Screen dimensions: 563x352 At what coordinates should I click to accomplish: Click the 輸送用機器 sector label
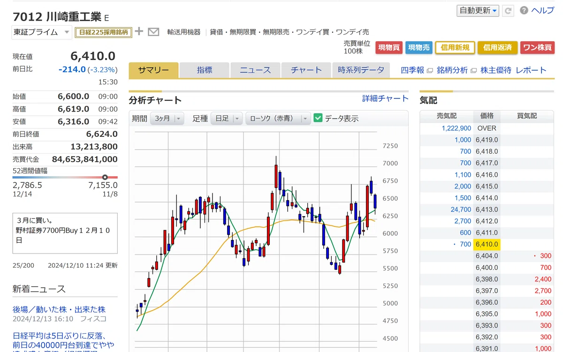tap(184, 32)
